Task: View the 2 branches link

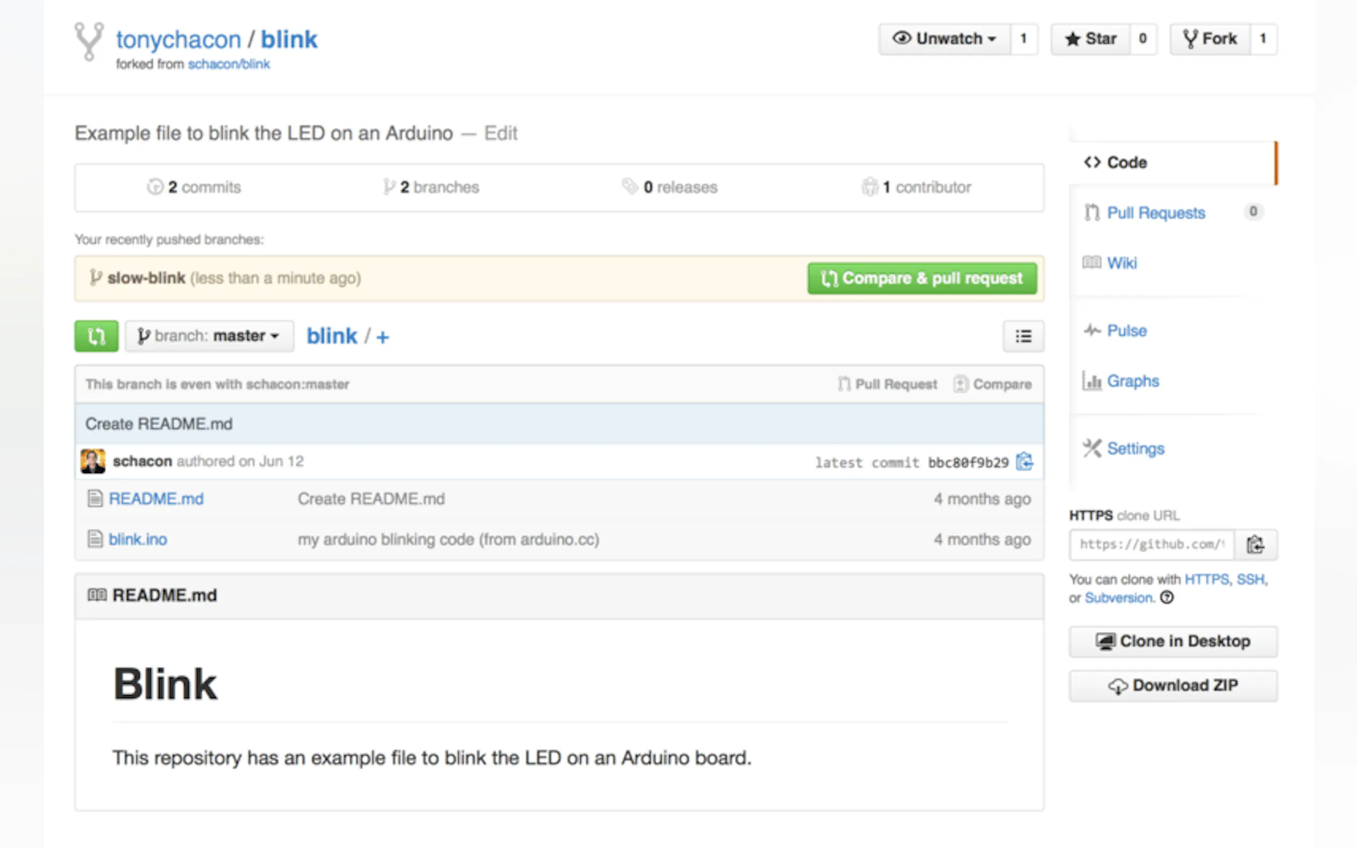Action: click(x=431, y=187)
